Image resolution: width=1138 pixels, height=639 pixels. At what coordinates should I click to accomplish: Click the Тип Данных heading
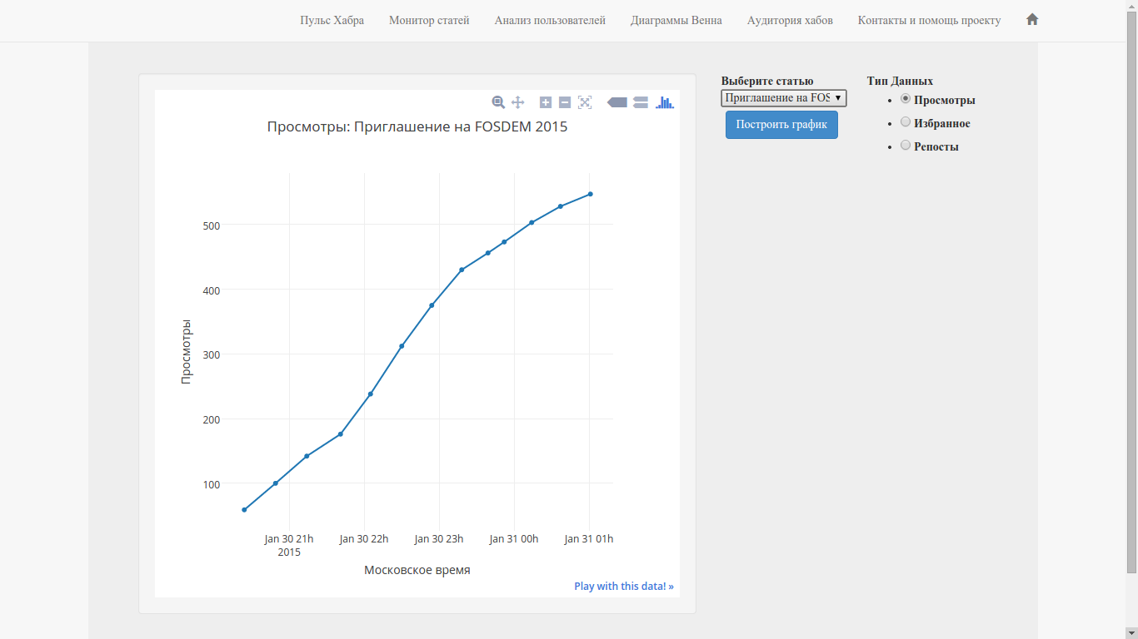(x=900, y=81)
